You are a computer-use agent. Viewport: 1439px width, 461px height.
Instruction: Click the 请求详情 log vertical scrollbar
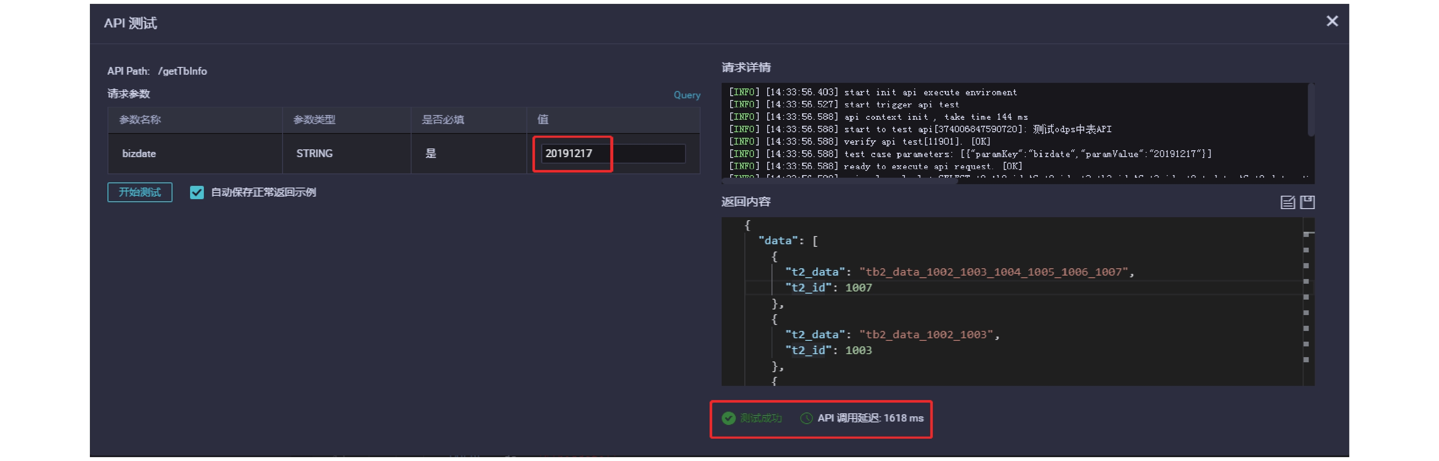[x=1310, y=110]
